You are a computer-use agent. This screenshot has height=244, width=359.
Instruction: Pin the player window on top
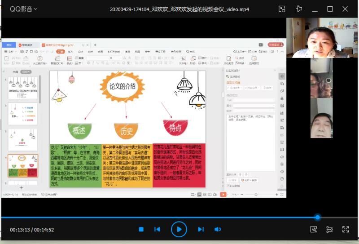(299, 9)
